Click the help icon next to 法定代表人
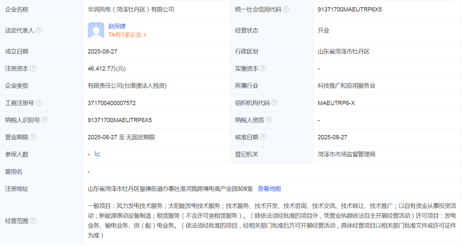The image size is (462, 246). point(38,30)
